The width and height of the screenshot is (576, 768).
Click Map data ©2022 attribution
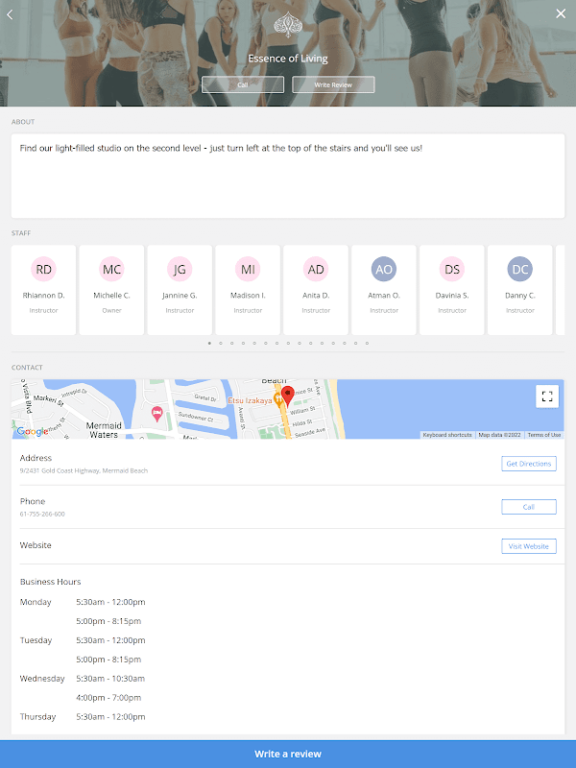pos(499,435)
